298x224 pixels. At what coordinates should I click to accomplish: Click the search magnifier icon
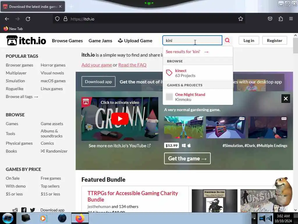(227, 40)
